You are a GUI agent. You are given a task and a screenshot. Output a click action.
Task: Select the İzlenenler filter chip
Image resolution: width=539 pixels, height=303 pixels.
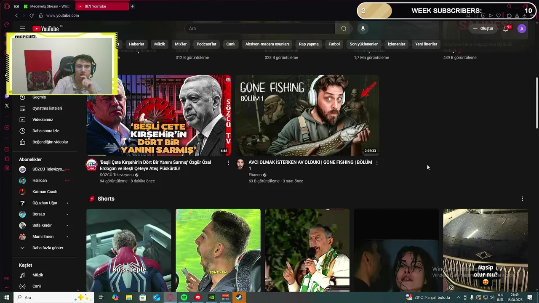click(396, 44)
